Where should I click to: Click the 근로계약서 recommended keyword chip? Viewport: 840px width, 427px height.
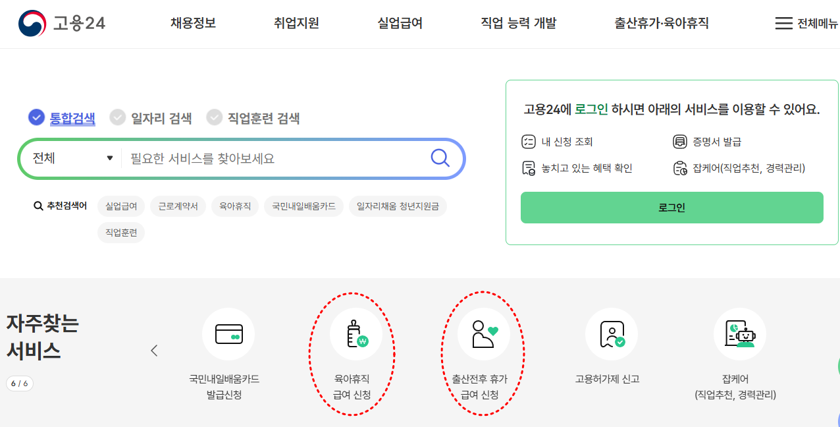click(x=178, y=206)
